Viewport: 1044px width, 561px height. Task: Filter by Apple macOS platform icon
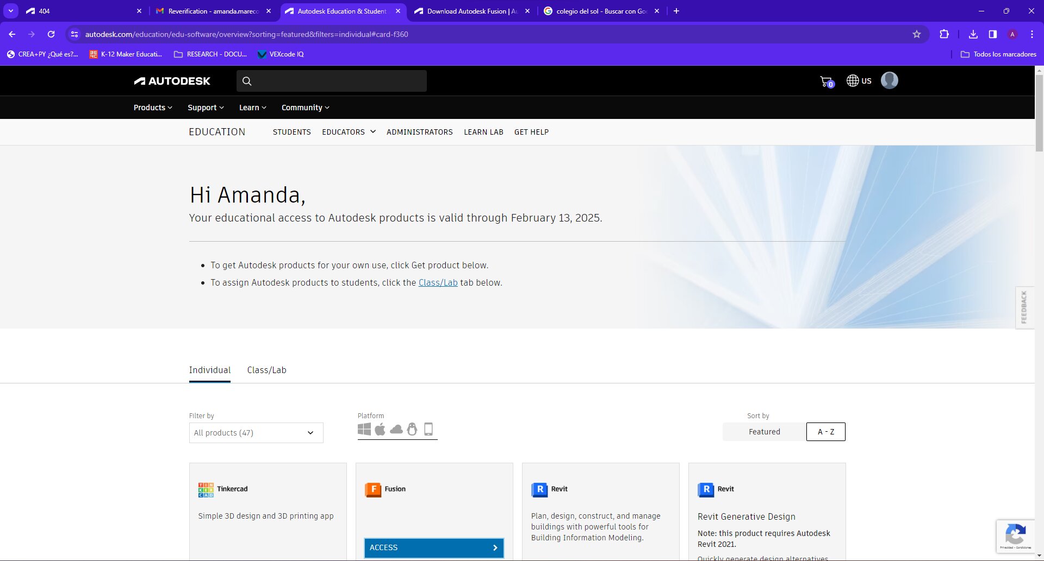(x=380, y=429)
